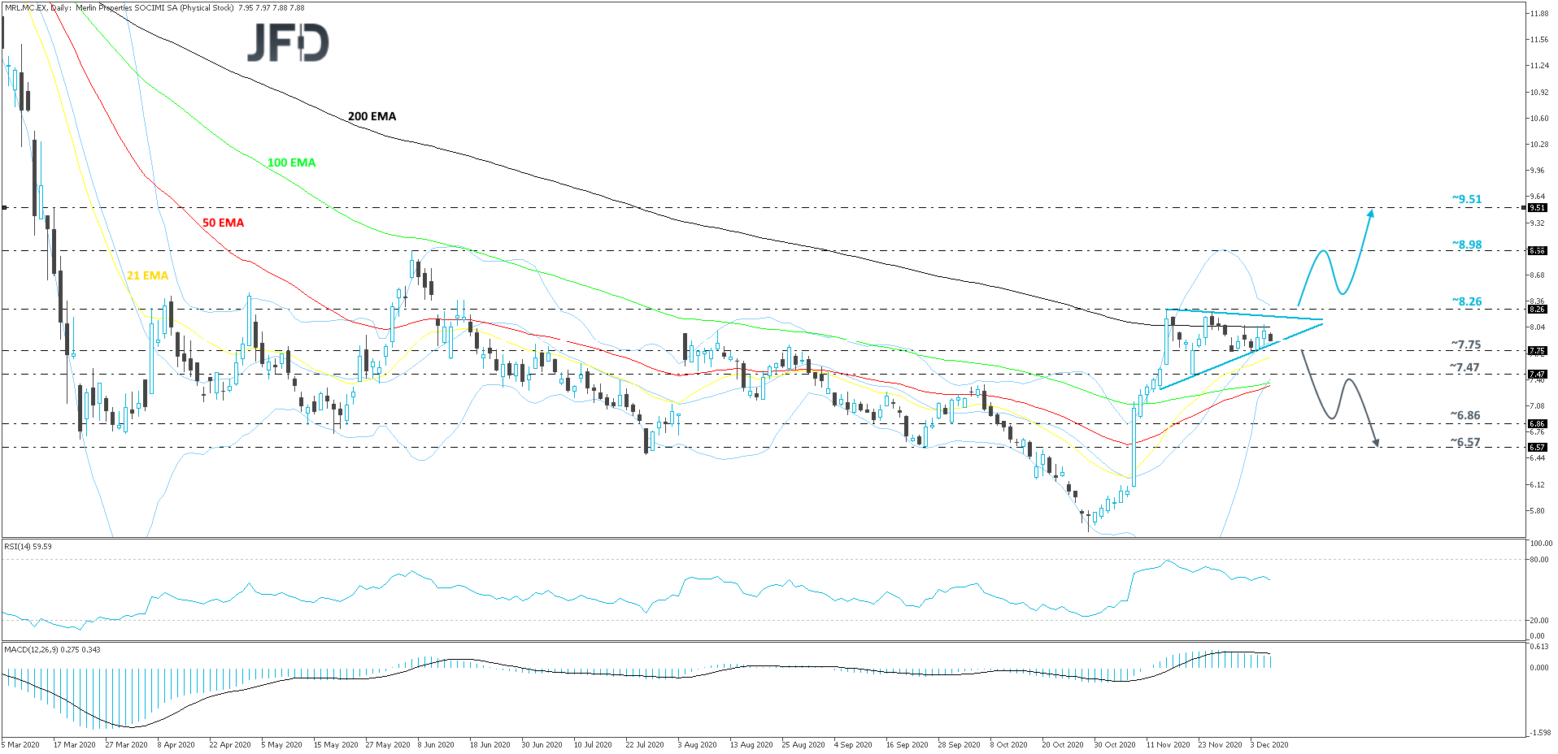Click the yellow 21 EMA label
Screen dimensions: 1558x754
147,275
